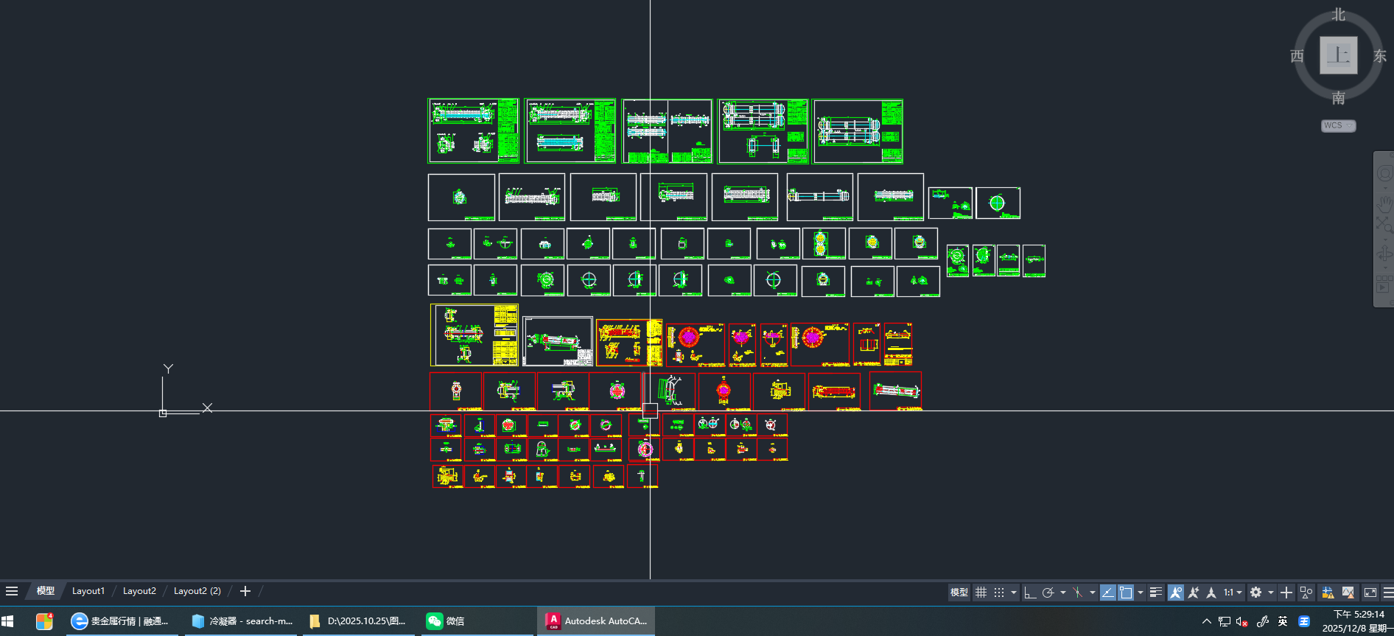Screen dimensions: 1394x636
Task: Click the system variable monitor warning icon
Action: pyautogui.click(x=1328, y=593)
